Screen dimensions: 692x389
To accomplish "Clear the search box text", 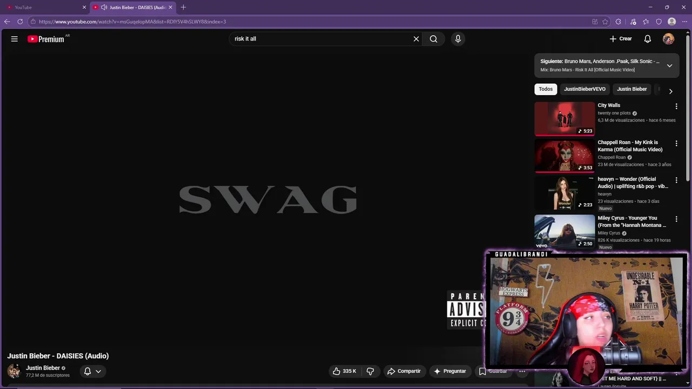I will [x=416, y=39].
